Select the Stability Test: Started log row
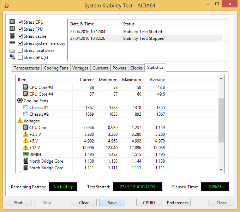Viewport: 240px width, 212px height. (145, 32)
